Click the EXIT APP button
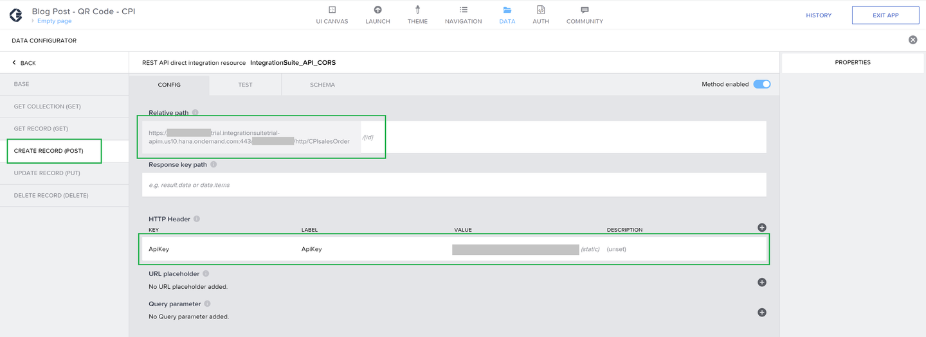926x337 pixels. coord(885,15)
